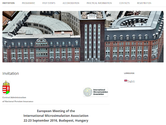The image size is (166, 125).
Task: Open the Accomodation page
Action: [x=71, y=3]
